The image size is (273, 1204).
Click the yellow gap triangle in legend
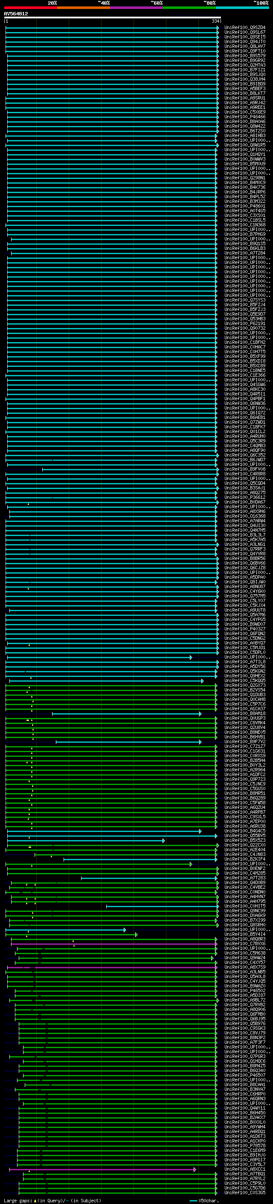coord(35,1201)
